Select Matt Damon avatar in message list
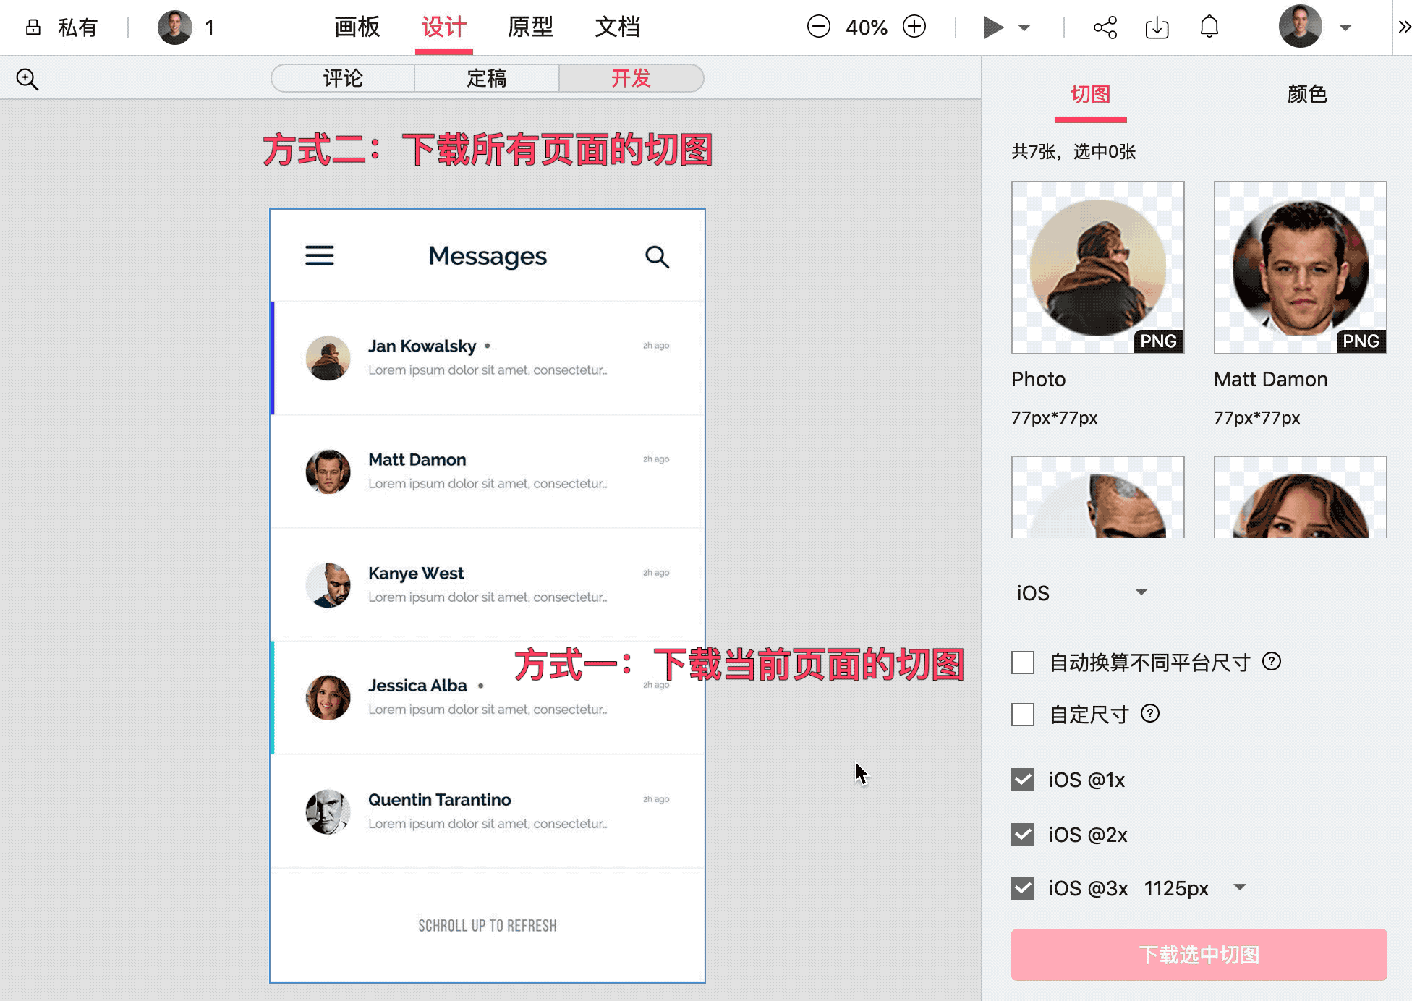 click(x=328, y=472)
